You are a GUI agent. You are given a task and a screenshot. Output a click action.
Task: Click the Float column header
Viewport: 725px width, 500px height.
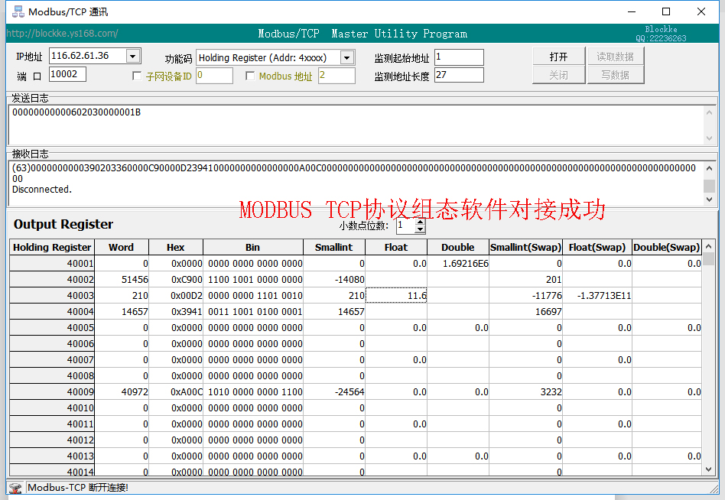[395, 247]
